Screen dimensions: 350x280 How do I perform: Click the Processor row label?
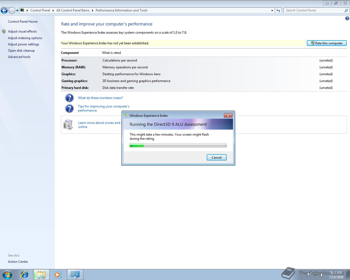click(x=69, y=60)
